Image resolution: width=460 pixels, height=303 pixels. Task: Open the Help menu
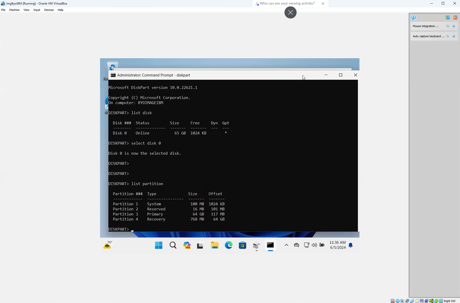point(60,10)
